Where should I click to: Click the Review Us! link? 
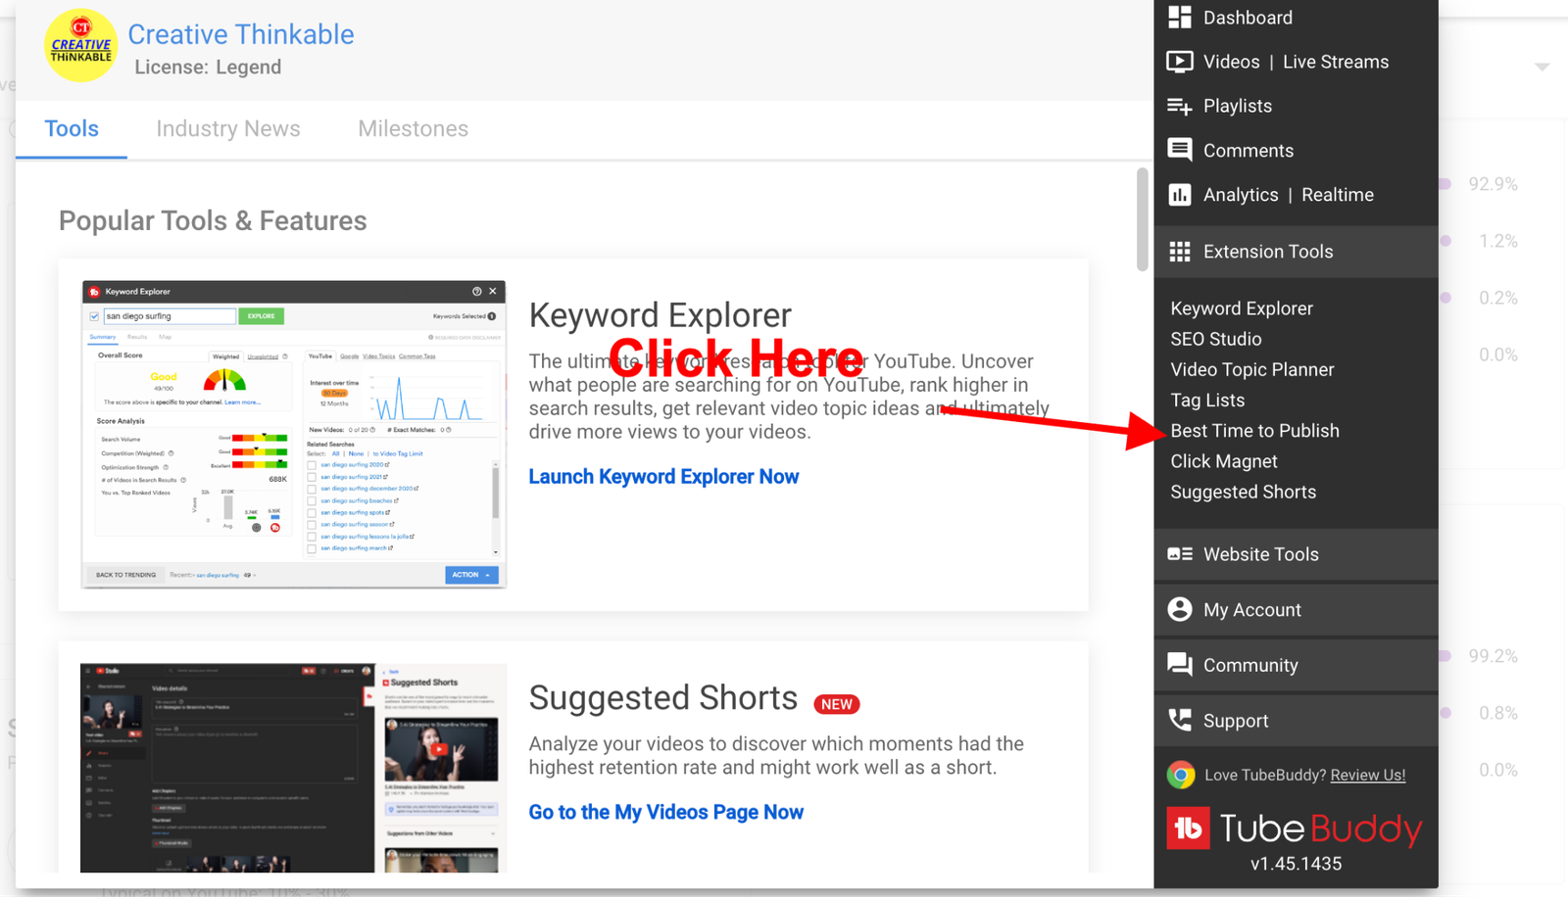coord(1368,775)
